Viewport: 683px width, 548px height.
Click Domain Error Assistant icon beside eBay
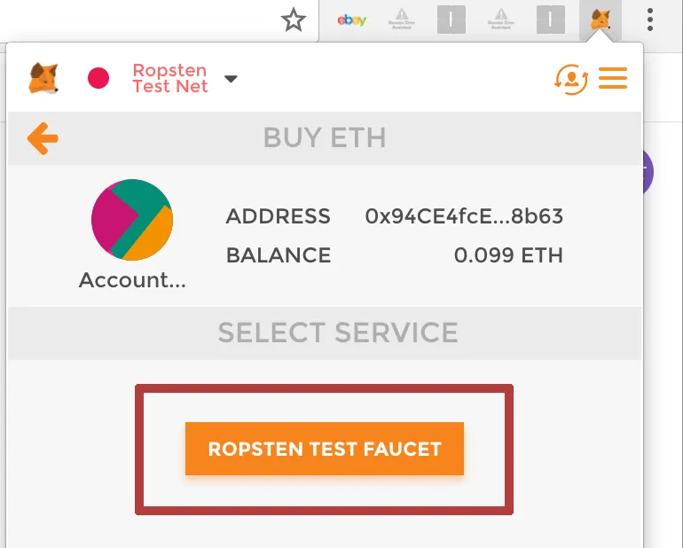[402, 19]
